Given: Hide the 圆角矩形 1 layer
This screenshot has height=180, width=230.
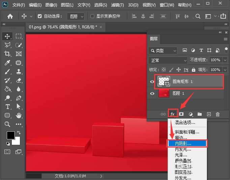Looking at the screenshot, I should pyautogui.click(x=152, y=82).
